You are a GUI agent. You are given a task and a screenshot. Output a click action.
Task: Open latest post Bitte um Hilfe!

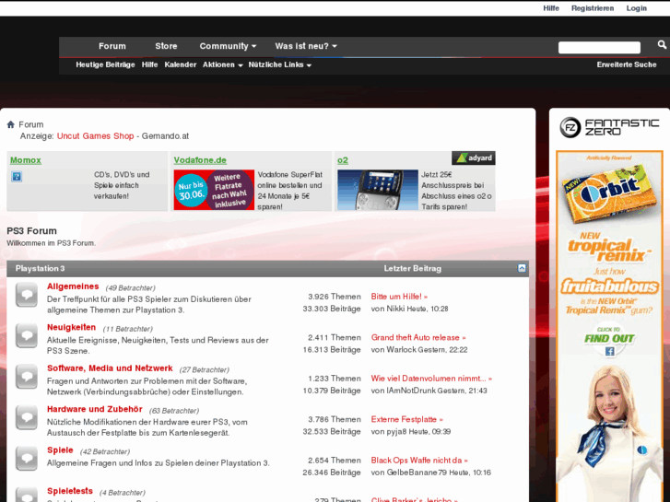[399, 297]
